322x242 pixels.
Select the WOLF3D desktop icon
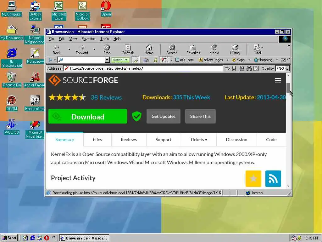click(x=12, y=127)
